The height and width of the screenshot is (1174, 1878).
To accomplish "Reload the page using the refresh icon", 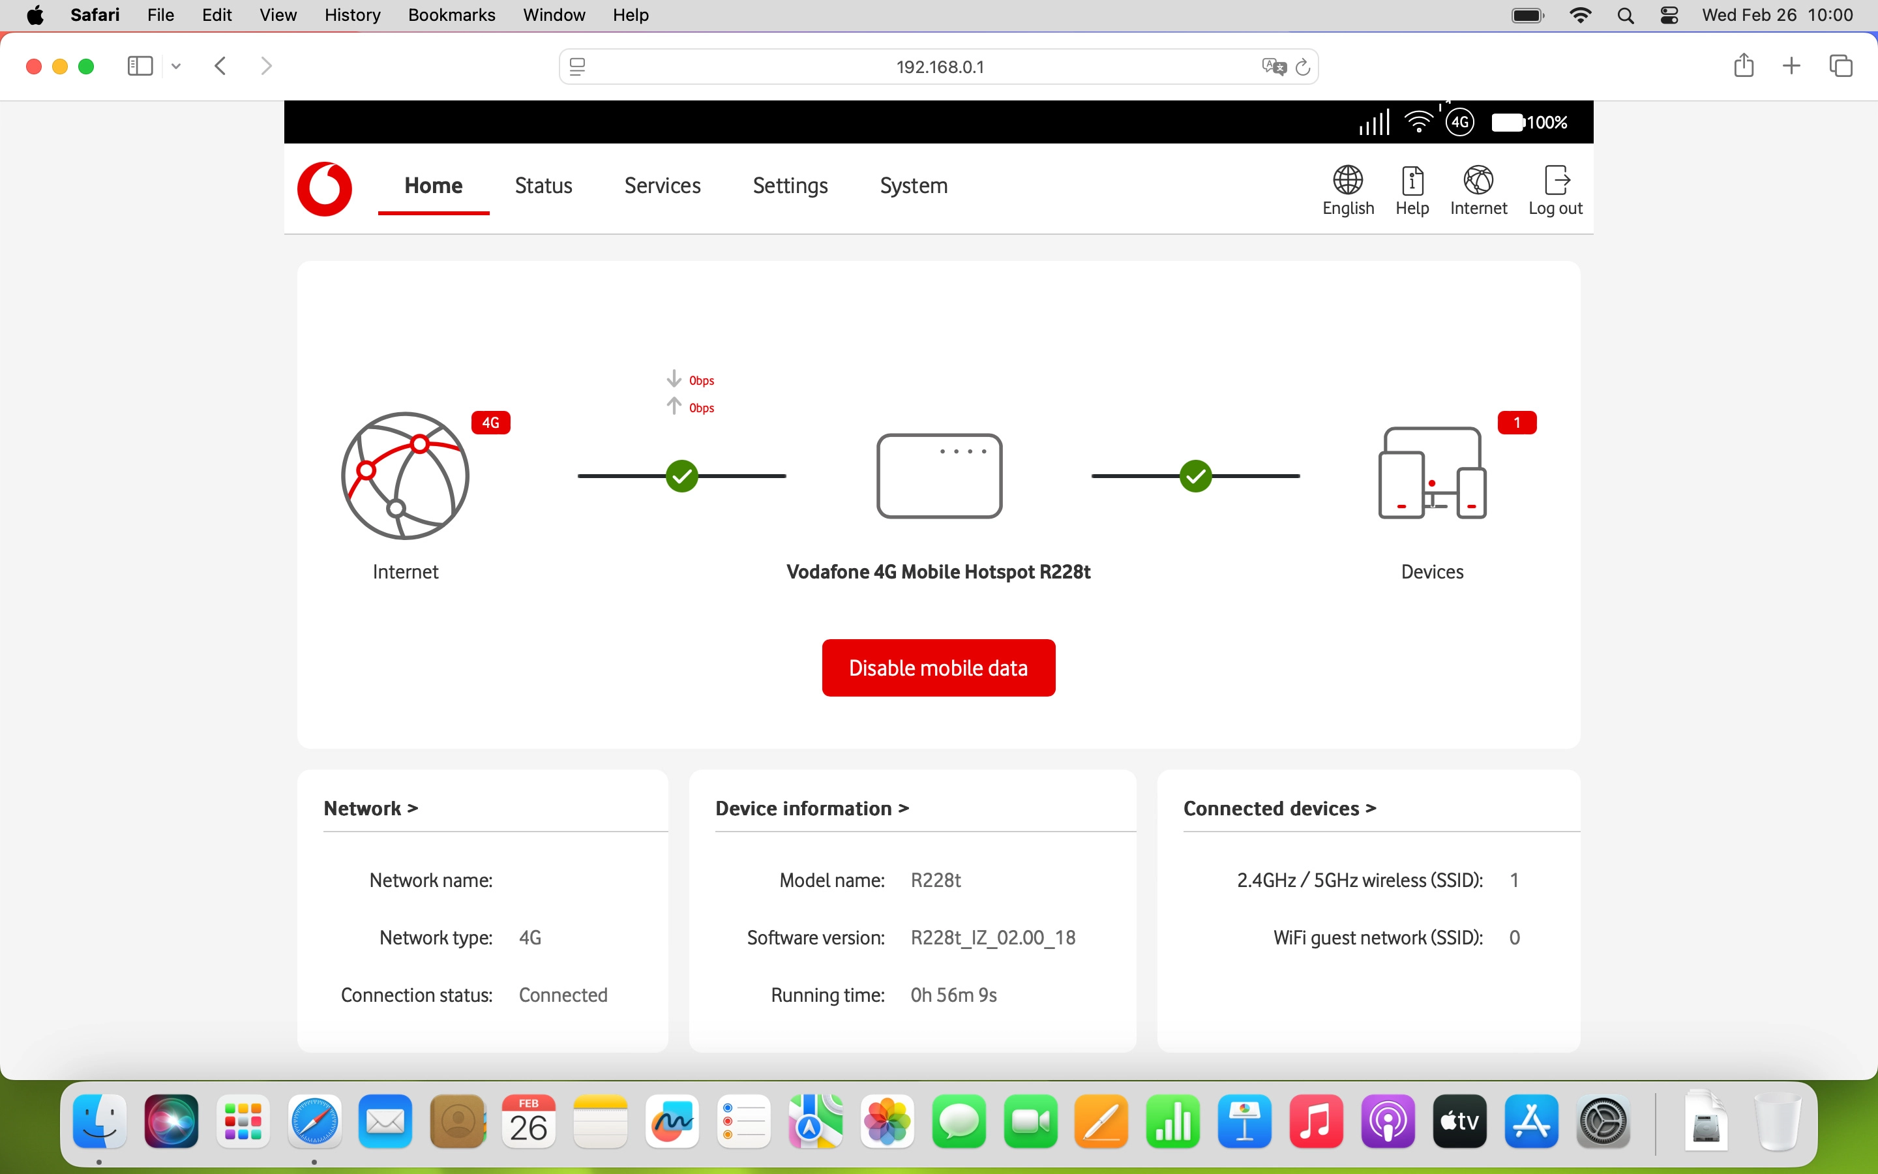I will pos(1303,67).
